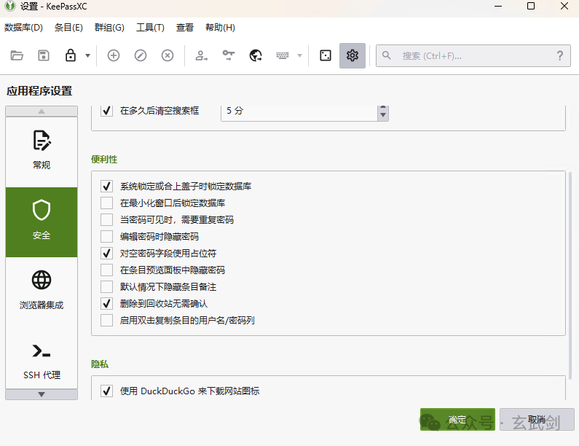This screenshot has height=446, width=579.
Task: Click the copy username icon
Action: point(201,56)
